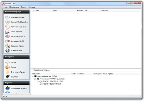Click the Быстрый... column header
Image resolution: width=144 pixels, height=101 pixels.
point(106,10)
